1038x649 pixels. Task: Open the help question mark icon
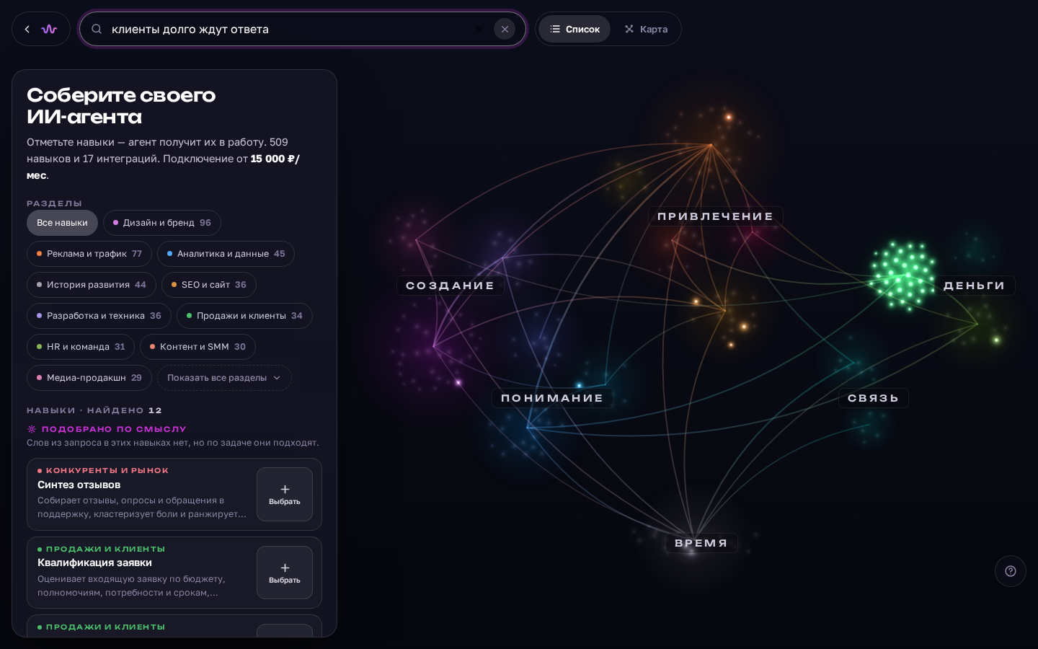1011,571
